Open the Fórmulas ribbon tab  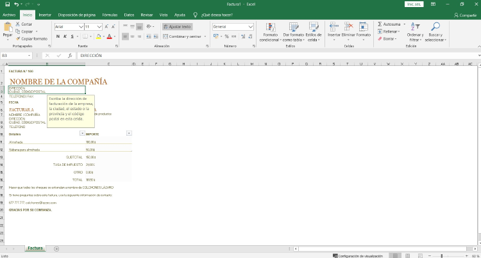point(110,14)
